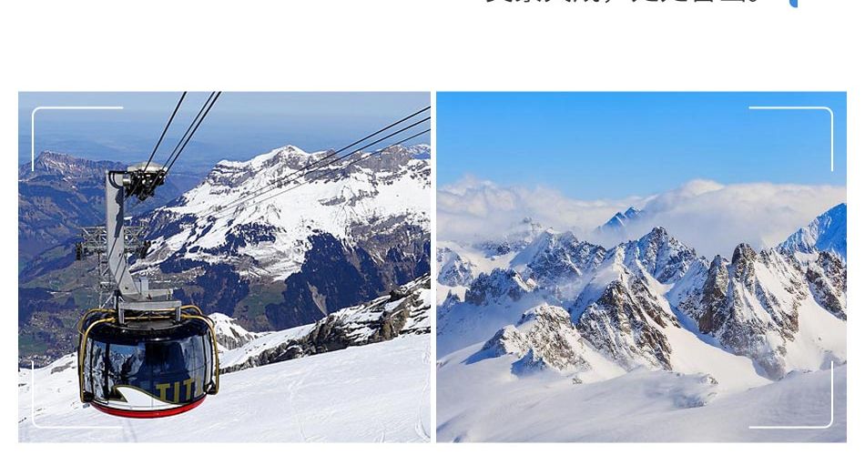The width and height of the screenshot is (865, 455).
Task: Open the cable car photo
Action: (224, 267)
